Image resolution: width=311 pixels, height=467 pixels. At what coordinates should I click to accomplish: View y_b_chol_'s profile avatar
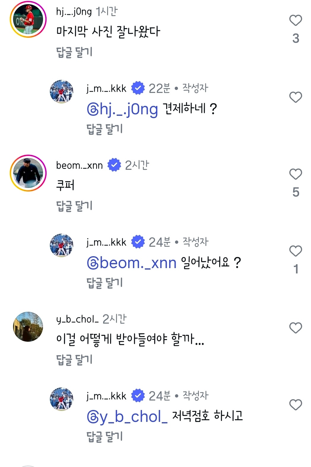coord(28,327)
